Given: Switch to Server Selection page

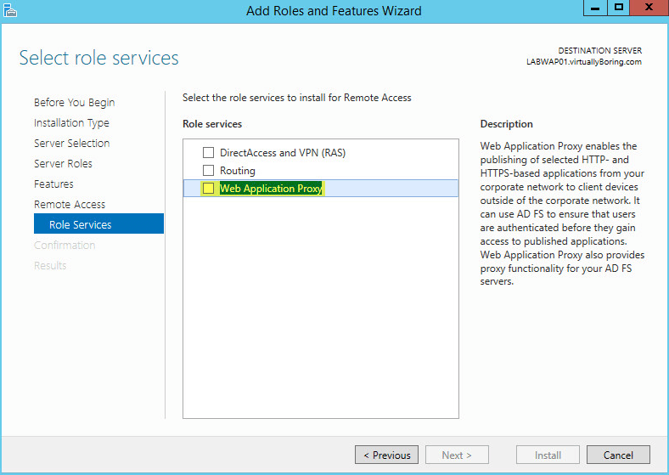Looking at the screenshot, I should (71, 143).
